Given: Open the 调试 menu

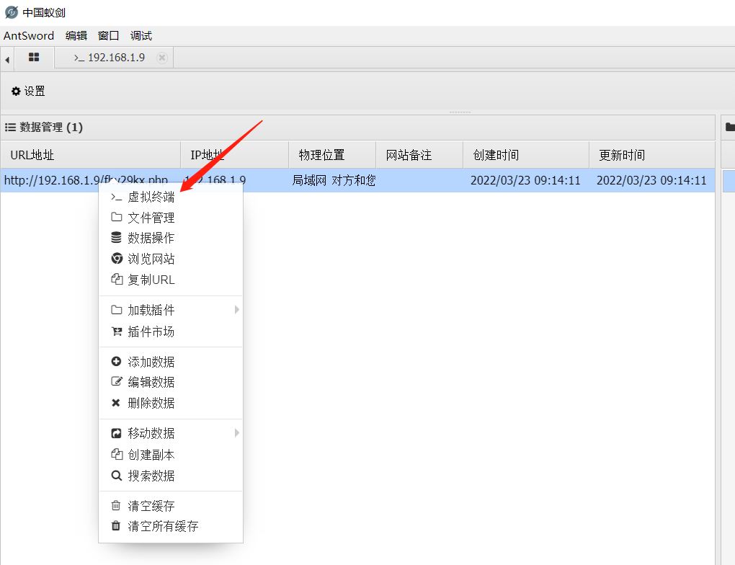Looking at the screenshot, I should 141,35.
